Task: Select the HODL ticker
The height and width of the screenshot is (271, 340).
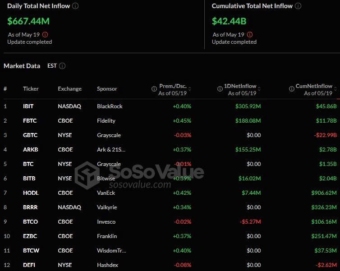Action: tap(31, 193)
